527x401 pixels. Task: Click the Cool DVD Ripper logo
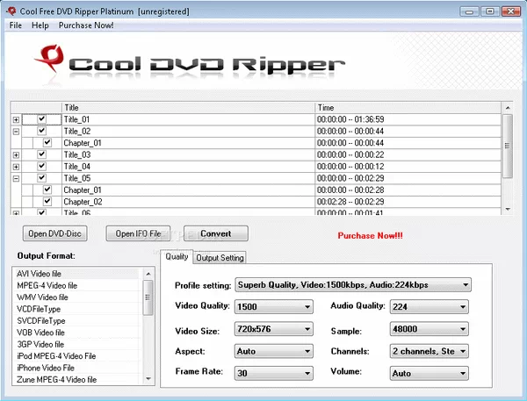(189, 66)
